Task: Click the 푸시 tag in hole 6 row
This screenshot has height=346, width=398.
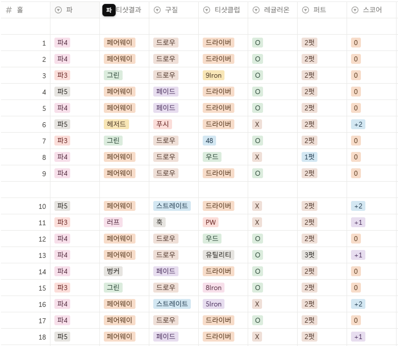Action: (x=163, y=124)
